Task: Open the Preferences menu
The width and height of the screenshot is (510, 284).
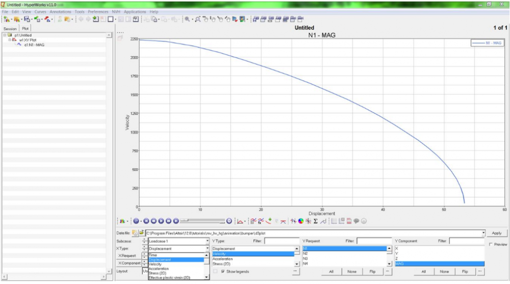Action: [x=98, y=12]
